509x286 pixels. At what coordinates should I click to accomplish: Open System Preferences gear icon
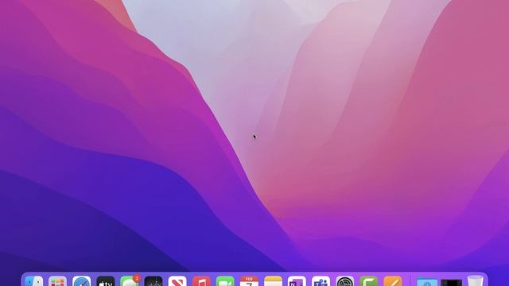click(x=344, y=281)
